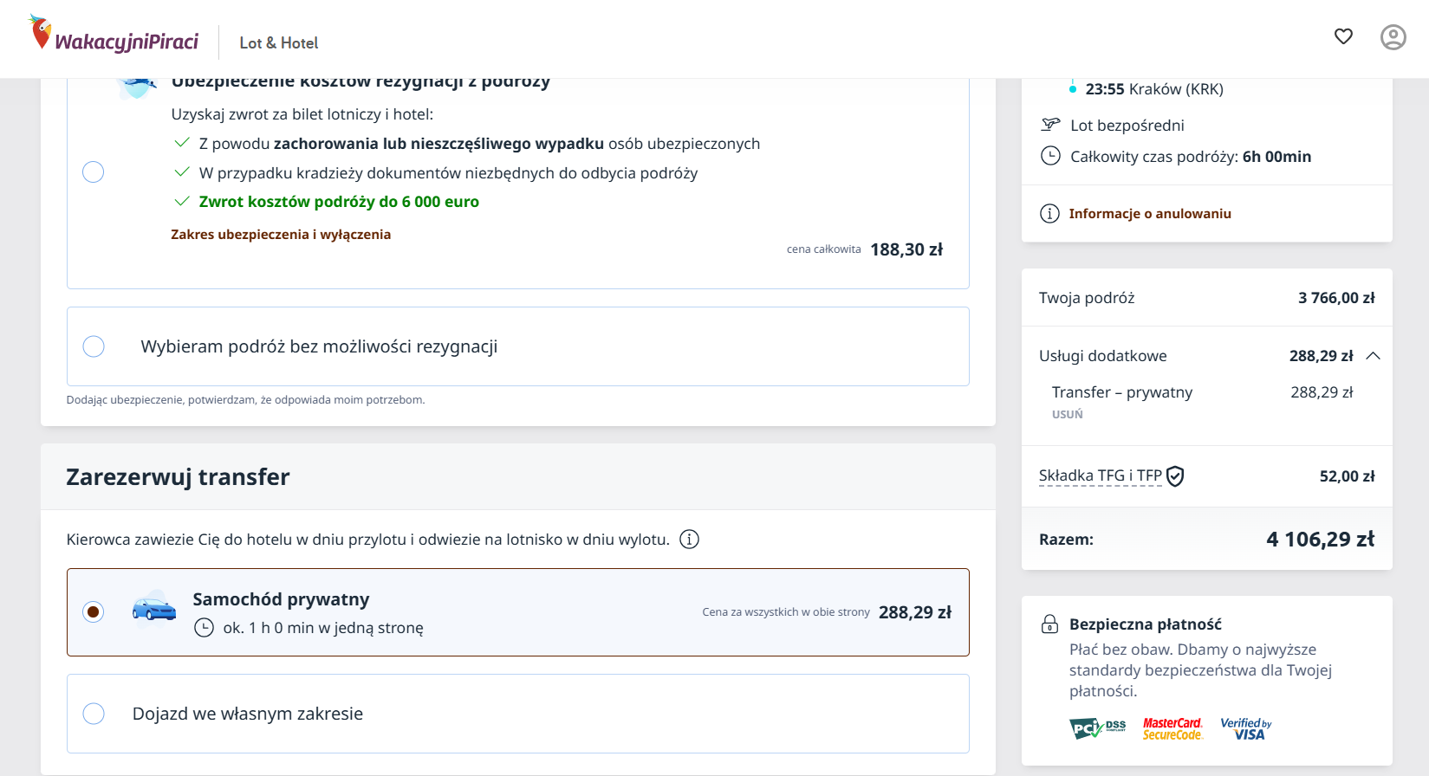Screen dimensions: 1429x776
Task: Open Informacje o anulowaniu link
Action: [x=1150, y=214]
